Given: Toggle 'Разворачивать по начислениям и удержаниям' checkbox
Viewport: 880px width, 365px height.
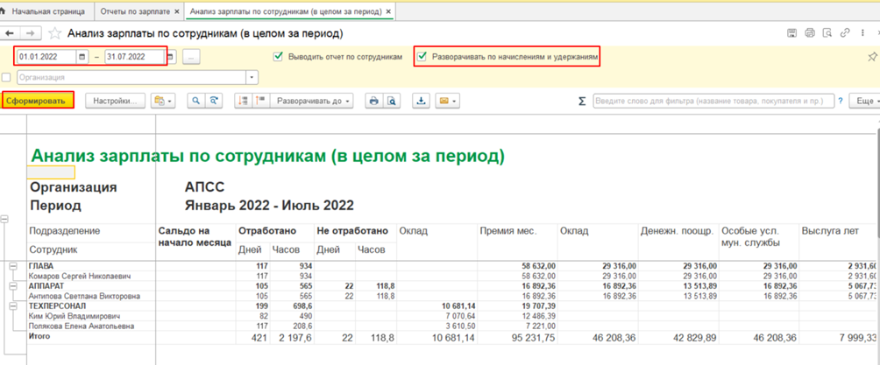Looking at the screenshot, I should (422, 57).
